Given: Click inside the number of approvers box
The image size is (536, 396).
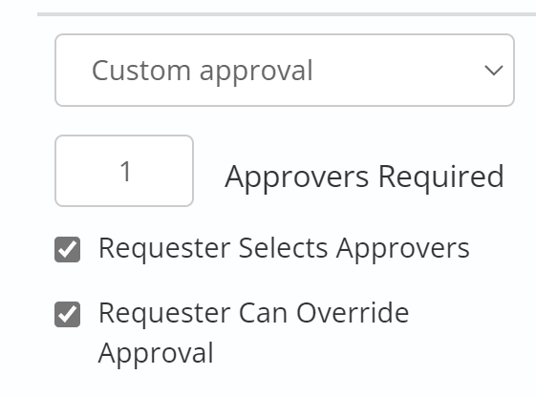Looking at the screenshot, I should point(124,171).
